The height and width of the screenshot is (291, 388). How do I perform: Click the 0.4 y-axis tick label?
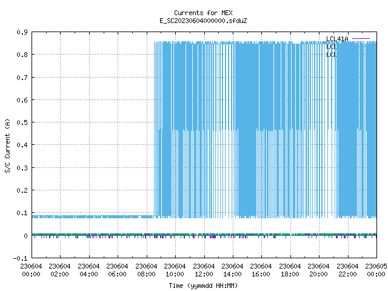point(22,145)
